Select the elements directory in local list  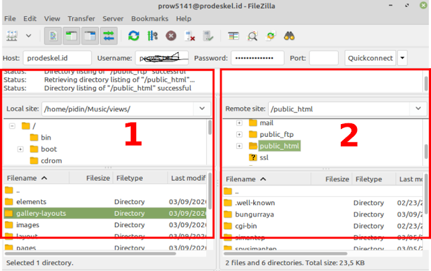point(105,202)
